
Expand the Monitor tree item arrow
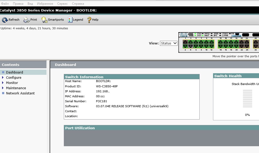3,83
